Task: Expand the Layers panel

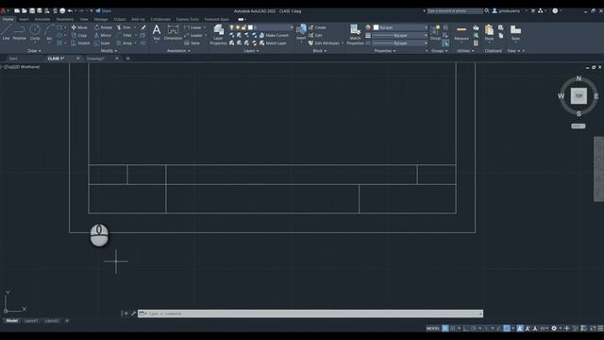Action: tap(251, 50)
